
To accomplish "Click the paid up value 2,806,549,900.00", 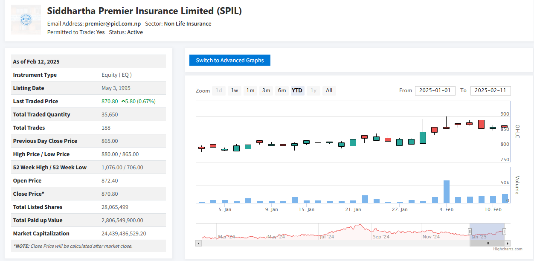I will click(x=122, y=220).
